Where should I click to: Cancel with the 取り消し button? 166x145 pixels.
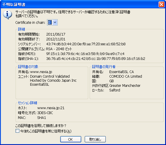pos(95,139)
